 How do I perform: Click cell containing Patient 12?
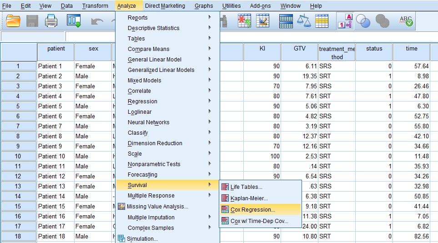56,176
